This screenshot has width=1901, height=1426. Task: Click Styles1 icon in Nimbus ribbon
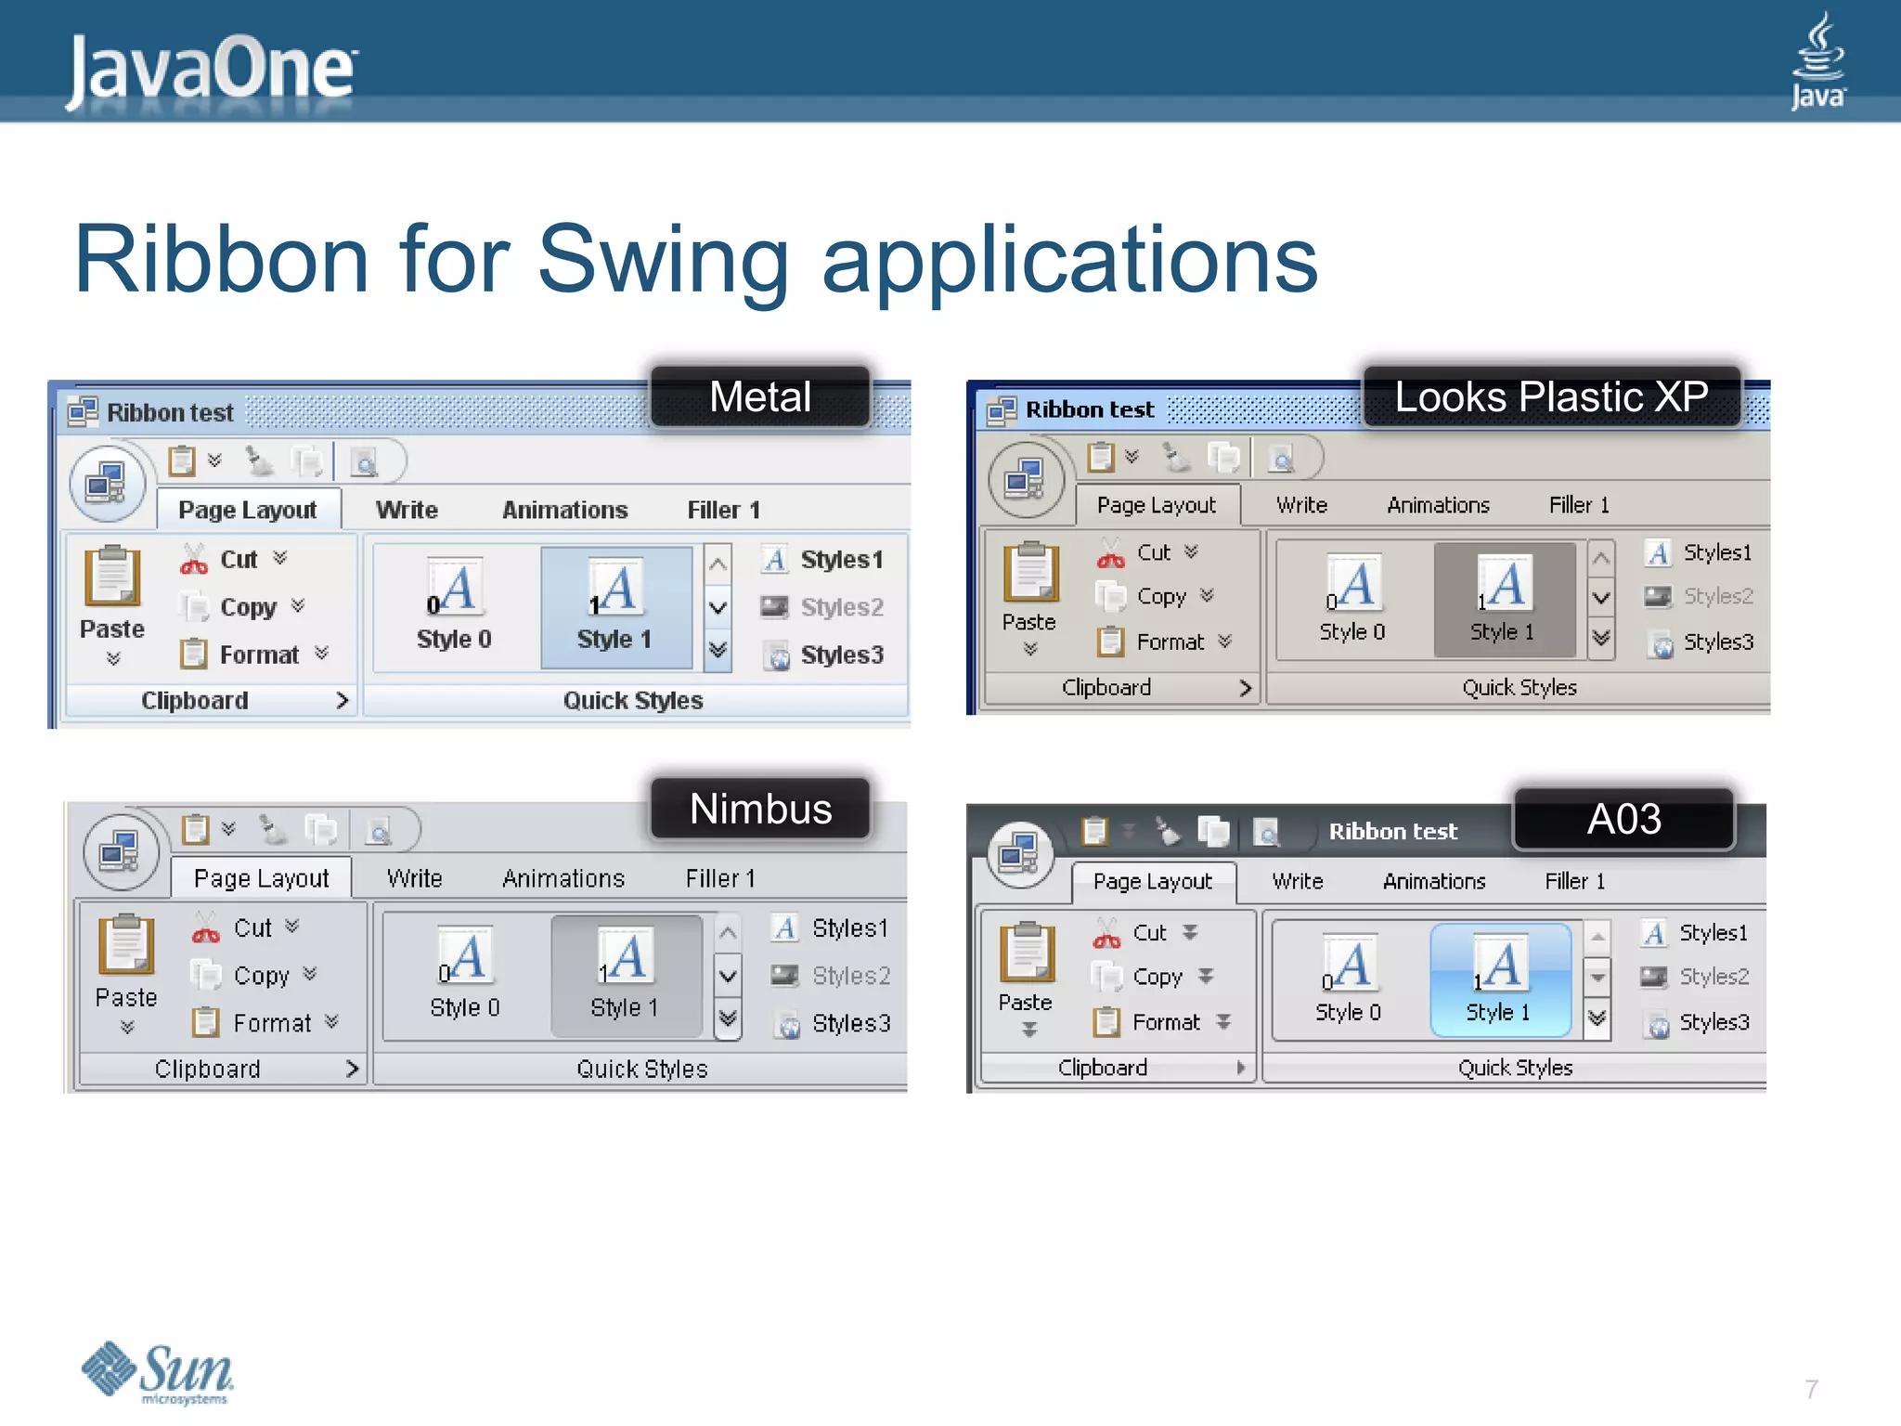(x=785, y=928)
